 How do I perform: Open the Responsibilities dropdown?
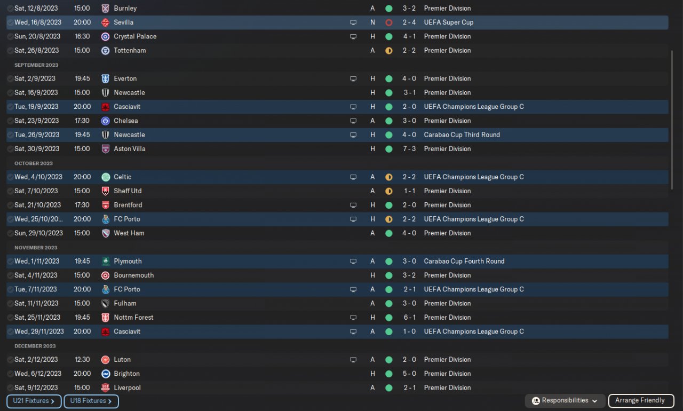point(565,401)
